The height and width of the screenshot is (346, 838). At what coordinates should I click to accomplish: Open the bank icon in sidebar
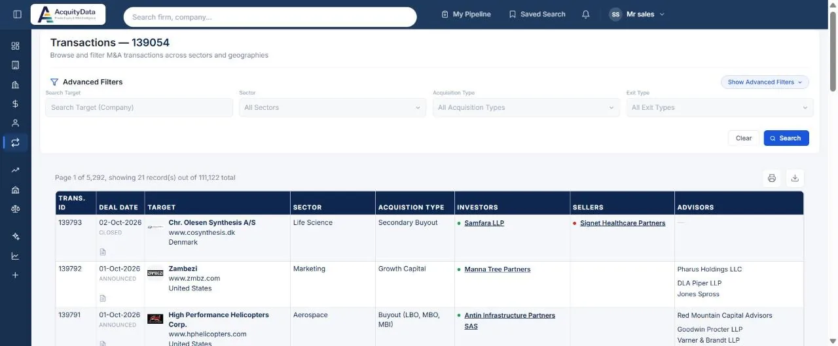click(16, 190)
